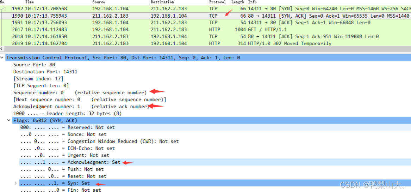
Task: Collapse the Transmission Control Protocol section
Action: tap(2, 58)
